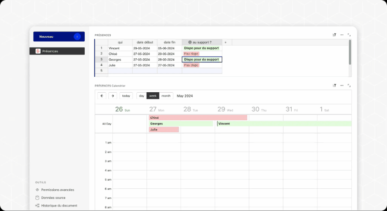387x211 pixels.
Task: Click the Données source database icon
Action: pyautogui.click(x=37, y=197)
